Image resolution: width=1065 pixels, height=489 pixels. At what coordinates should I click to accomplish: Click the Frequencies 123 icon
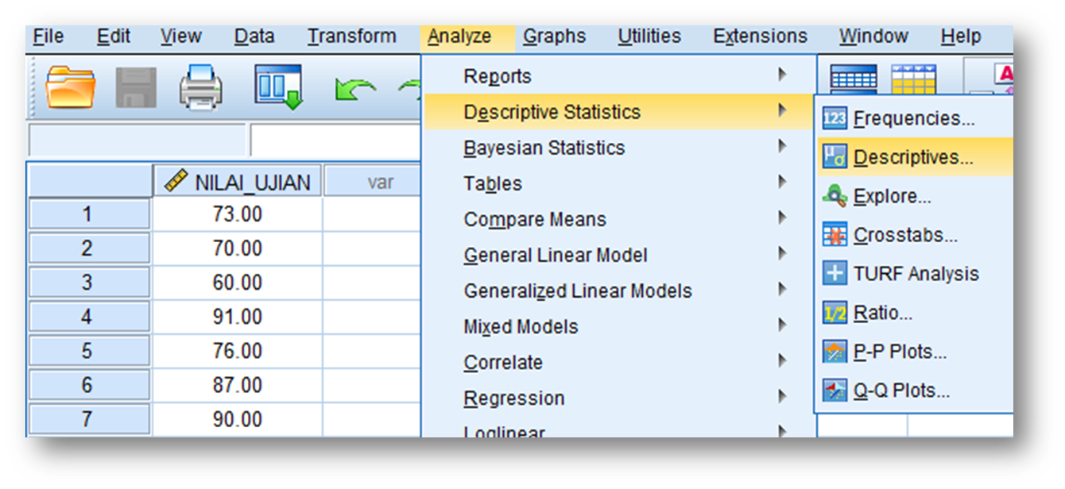tap(835, 119)
